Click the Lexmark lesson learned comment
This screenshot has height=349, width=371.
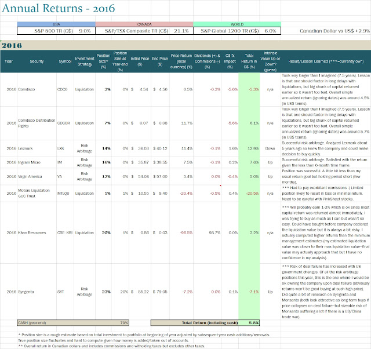pos(325,148)
